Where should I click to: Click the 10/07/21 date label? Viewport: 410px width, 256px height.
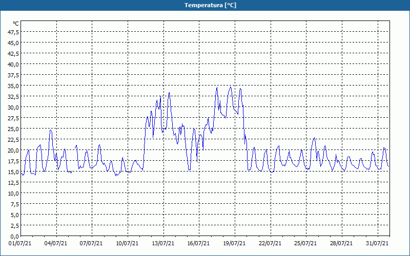127,244
